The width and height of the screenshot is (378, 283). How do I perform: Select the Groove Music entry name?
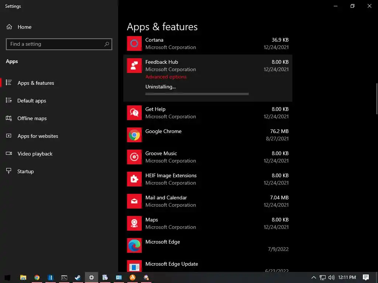click(161, 153)
